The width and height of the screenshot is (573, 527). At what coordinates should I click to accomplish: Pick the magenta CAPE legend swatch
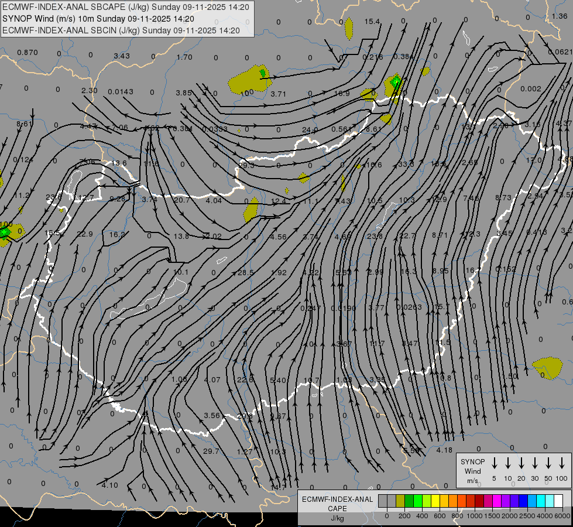497,501
